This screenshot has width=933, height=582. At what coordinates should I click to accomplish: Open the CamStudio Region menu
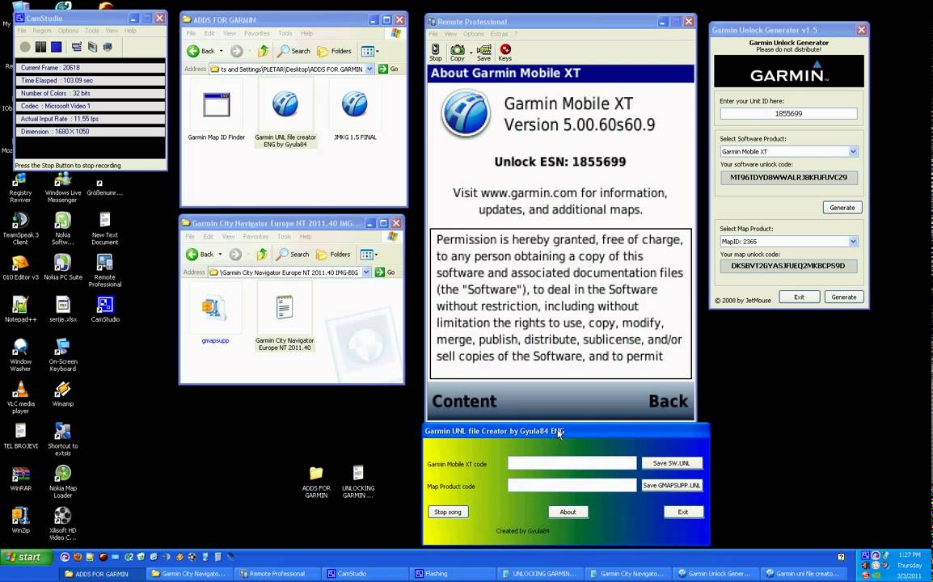coord(42,31)
